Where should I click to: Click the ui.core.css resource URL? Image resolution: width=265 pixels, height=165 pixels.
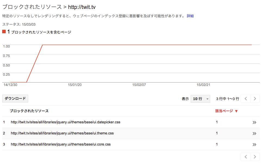pos(61,144)
